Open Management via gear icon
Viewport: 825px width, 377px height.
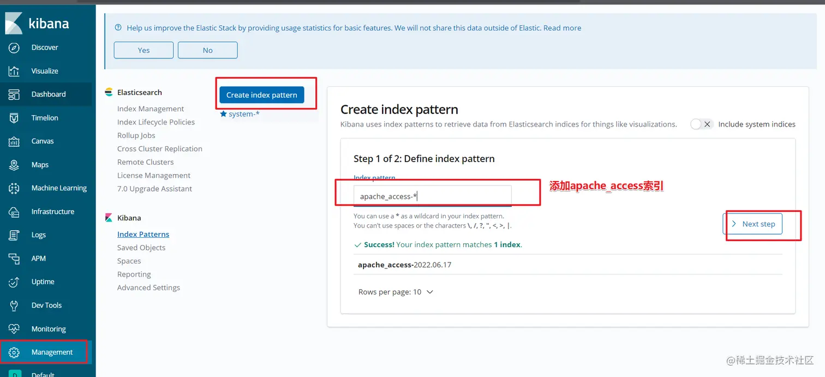click(14, 352)
